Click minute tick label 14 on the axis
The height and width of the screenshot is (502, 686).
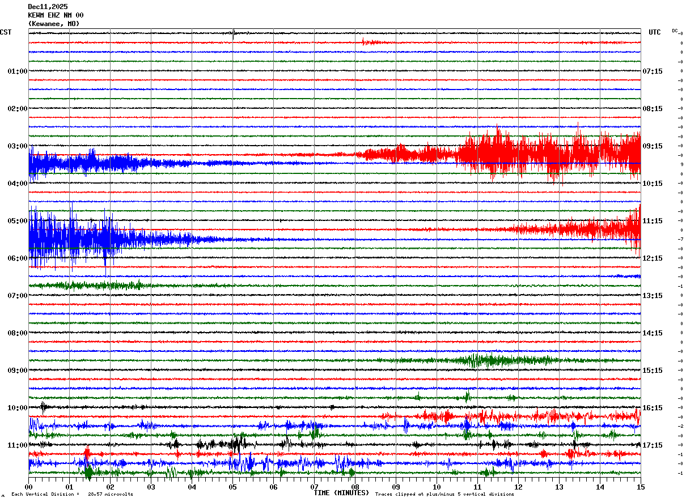click(600, 487)
